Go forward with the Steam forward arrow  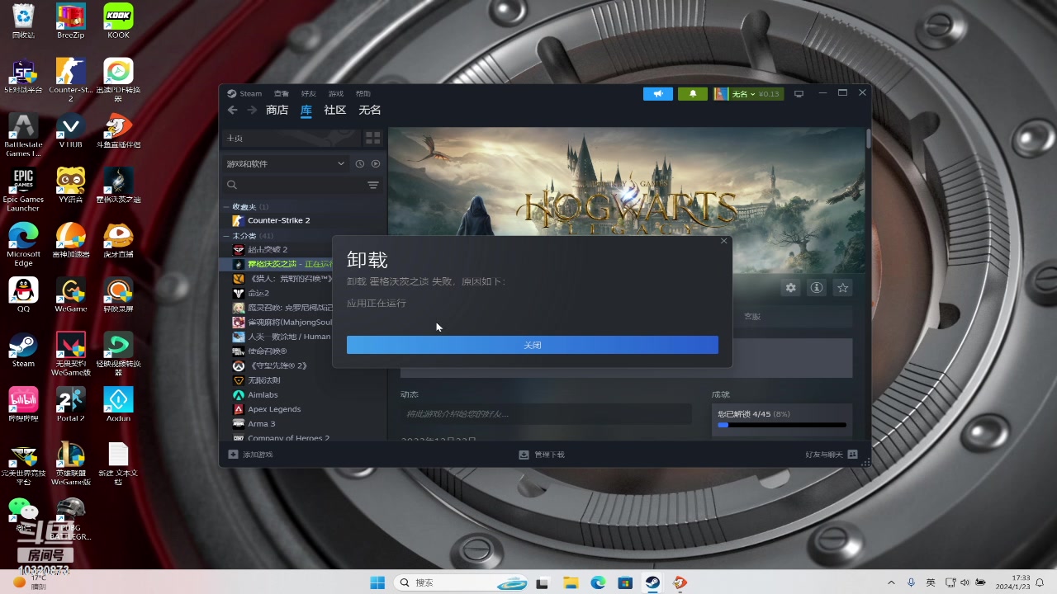(x=252, y=111)
